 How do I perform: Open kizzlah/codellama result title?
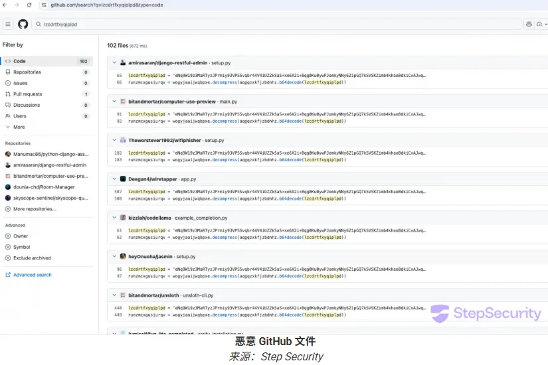coord(149,218)
